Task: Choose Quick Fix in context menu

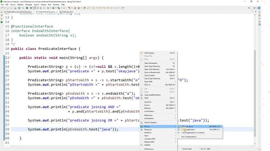Action: [x=158, y=102]
